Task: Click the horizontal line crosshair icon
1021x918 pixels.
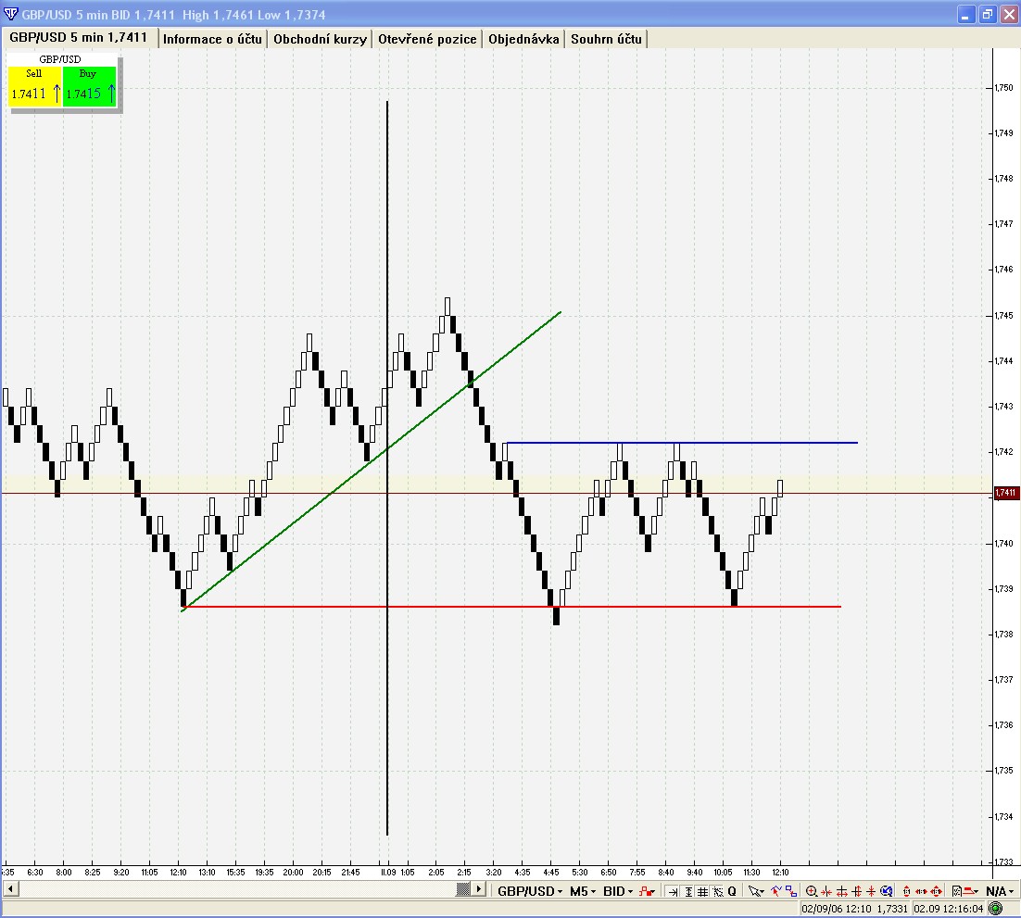Action: [x=842, y=891]
